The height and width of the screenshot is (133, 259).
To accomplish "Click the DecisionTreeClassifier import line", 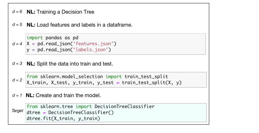I will click(91, 106).
